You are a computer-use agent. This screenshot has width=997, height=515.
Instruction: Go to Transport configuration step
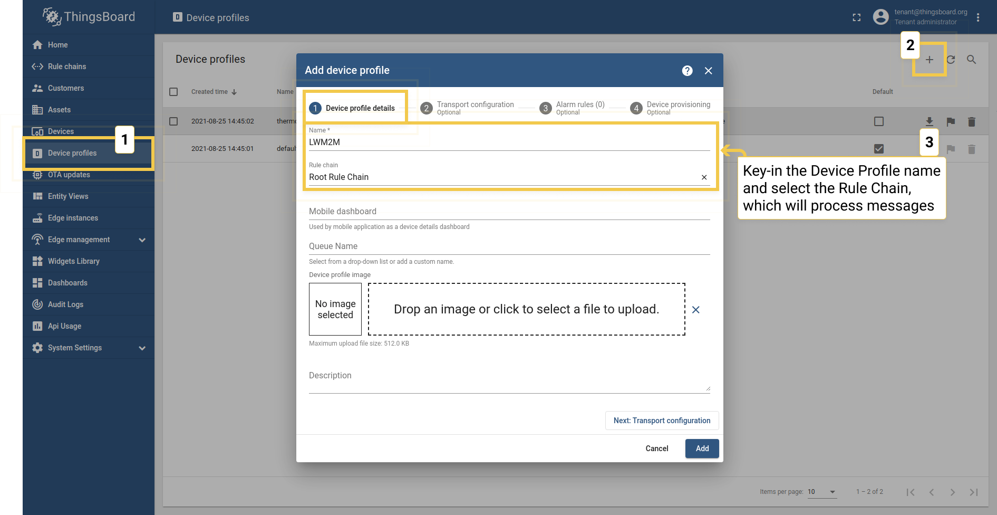[x=467, y=108]
